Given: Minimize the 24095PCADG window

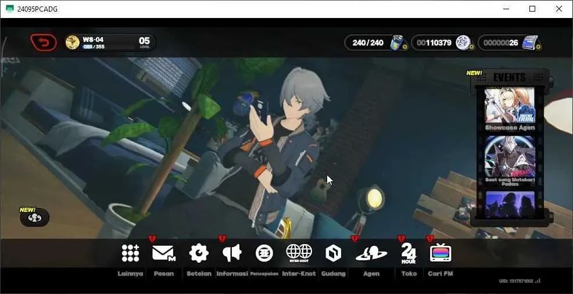Looking at the screenshot, I should pyautogui.click(x=506, y=9).
